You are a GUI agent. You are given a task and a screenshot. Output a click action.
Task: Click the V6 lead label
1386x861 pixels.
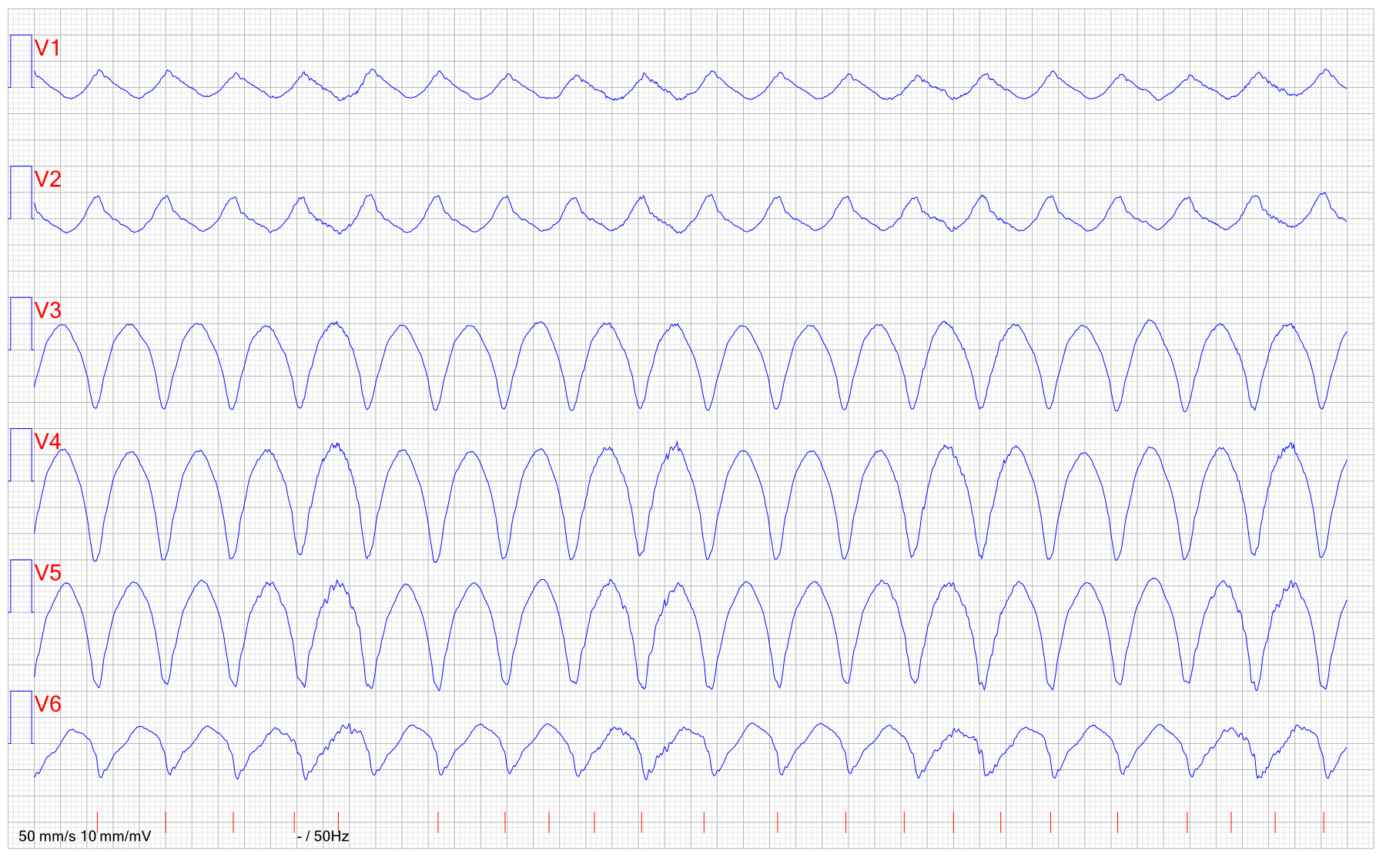click(48, 704)
